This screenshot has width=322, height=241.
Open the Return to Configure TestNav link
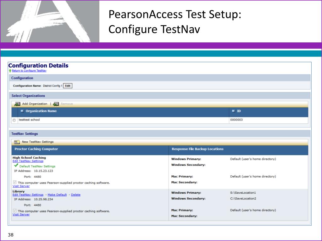[29, 71]
